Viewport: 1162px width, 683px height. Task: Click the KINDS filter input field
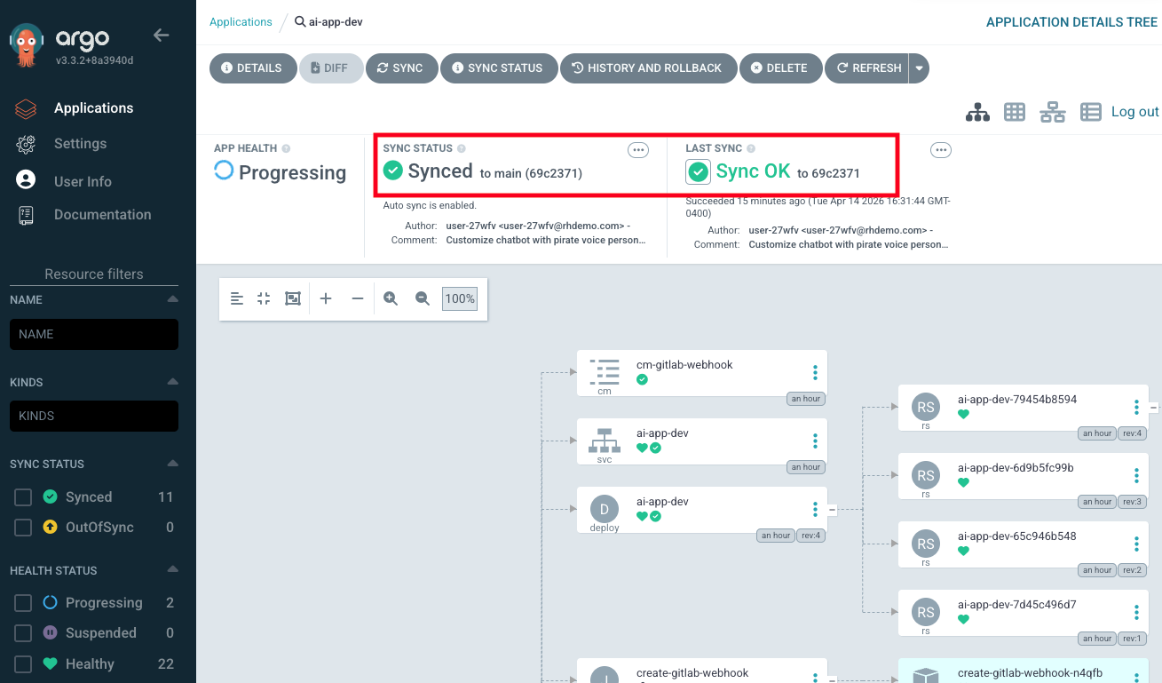pos(94,416)
